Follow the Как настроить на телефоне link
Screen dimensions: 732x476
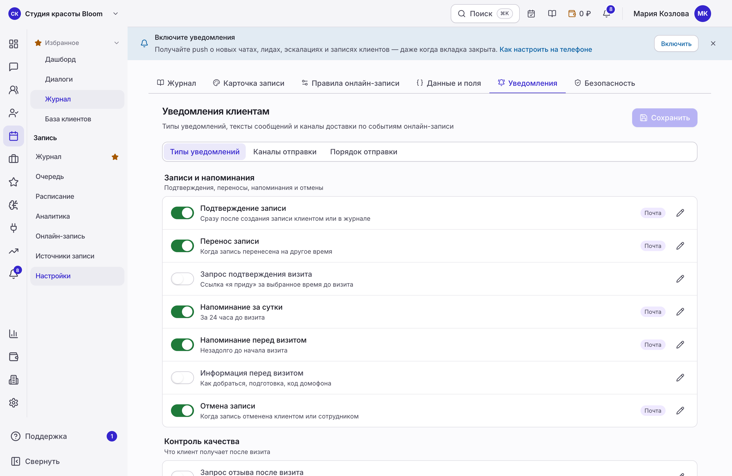546,49
